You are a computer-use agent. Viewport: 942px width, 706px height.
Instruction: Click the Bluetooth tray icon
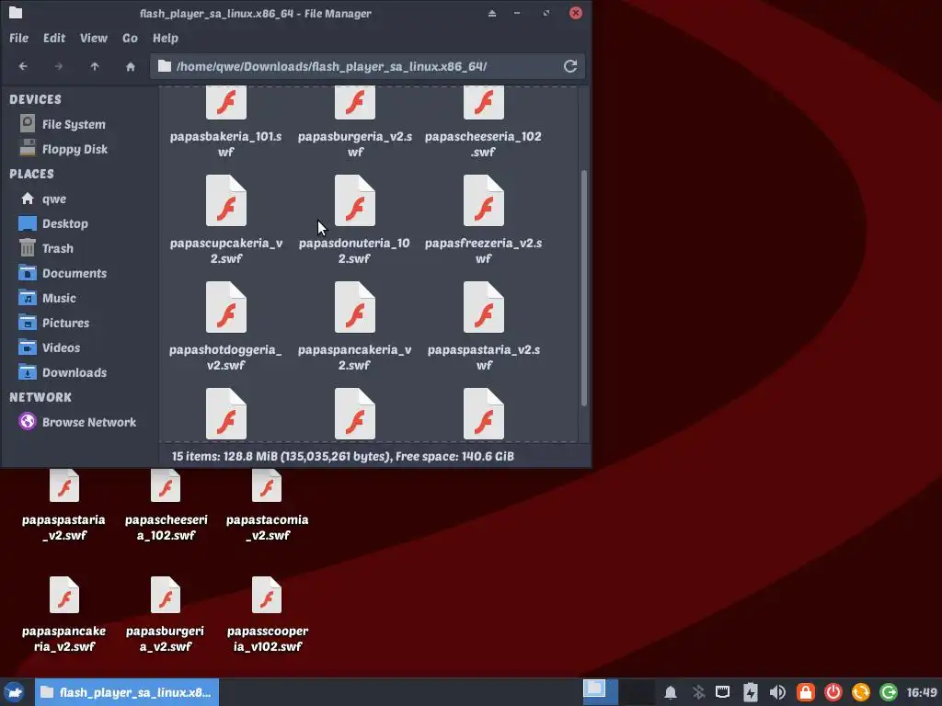pyautogui.click(x=698, y=692)
